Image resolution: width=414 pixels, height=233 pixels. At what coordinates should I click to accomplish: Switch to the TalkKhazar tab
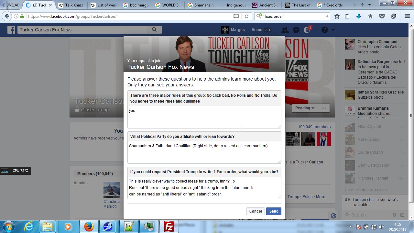click(x=71, y=5)
